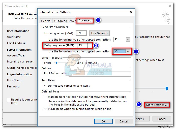Click the Use Defaults button
Viewport: 176px width, 129px height.
point(99,33)
